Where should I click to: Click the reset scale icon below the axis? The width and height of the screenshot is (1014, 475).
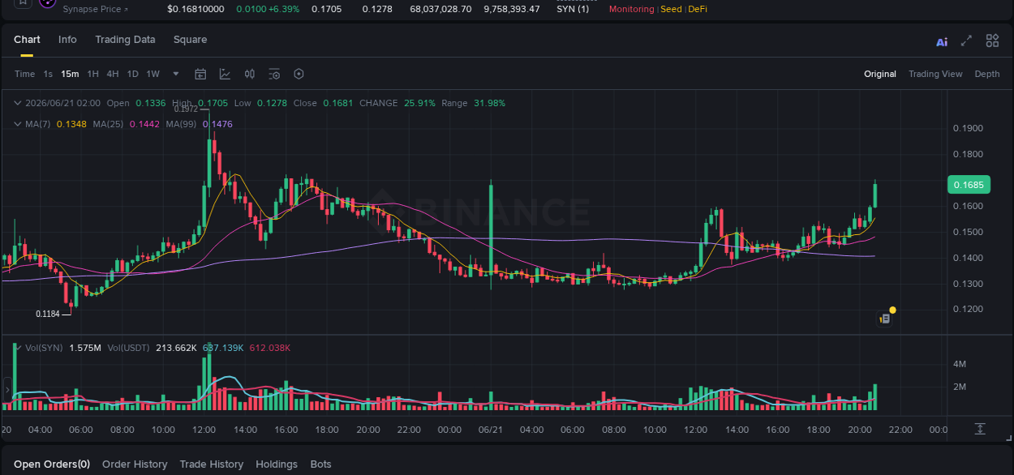[980, 428]
